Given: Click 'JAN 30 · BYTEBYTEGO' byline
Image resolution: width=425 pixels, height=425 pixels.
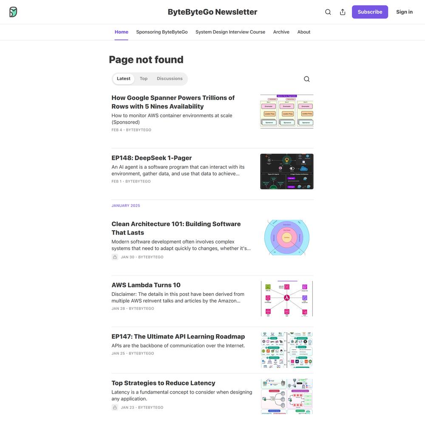Looking at the screenshot, I should coord(142,257).
